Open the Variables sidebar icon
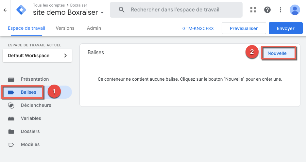This screenshot has height=162, width=306. [x=11, y=118]
